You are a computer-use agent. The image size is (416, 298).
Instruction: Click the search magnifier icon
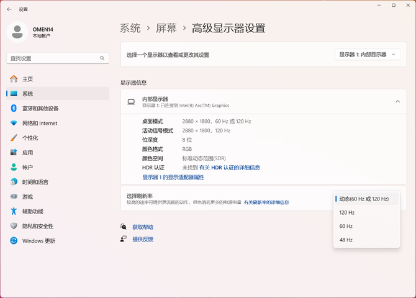(102, 58)
